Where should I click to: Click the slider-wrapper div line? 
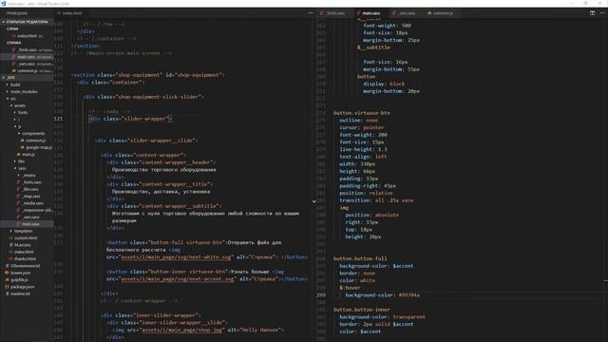130,119
